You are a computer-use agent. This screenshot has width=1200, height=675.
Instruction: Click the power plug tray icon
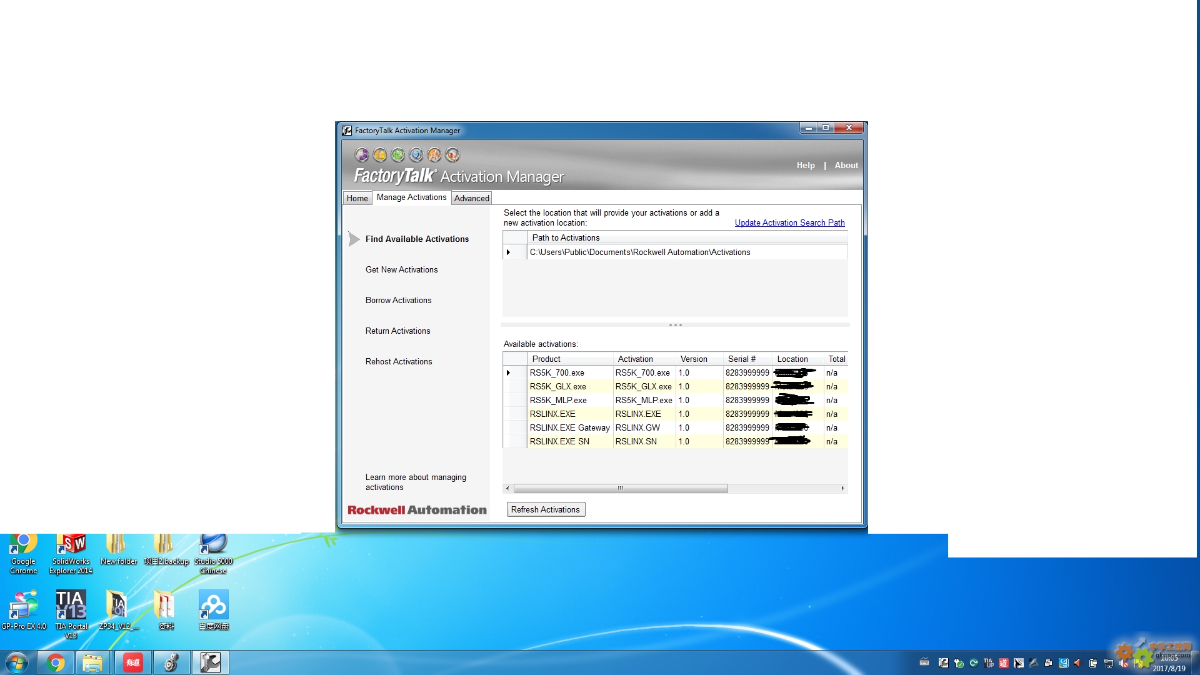[1092, 663]
